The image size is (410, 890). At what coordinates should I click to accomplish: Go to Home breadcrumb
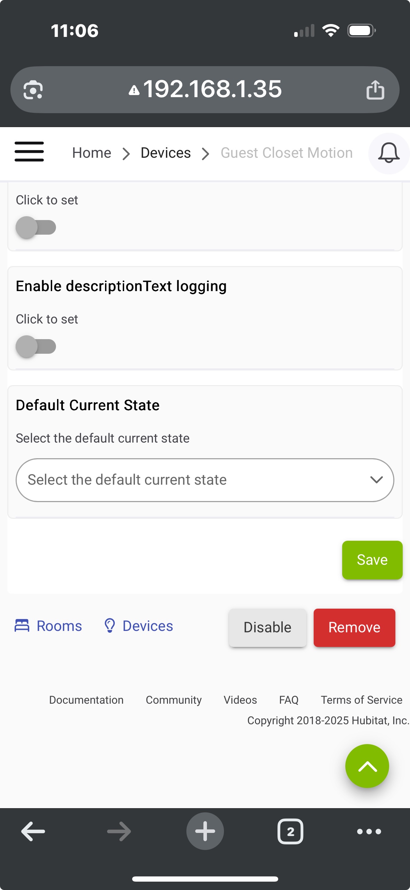click(92, 153)
